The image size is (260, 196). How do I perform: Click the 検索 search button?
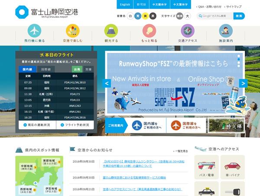point(239,16)
